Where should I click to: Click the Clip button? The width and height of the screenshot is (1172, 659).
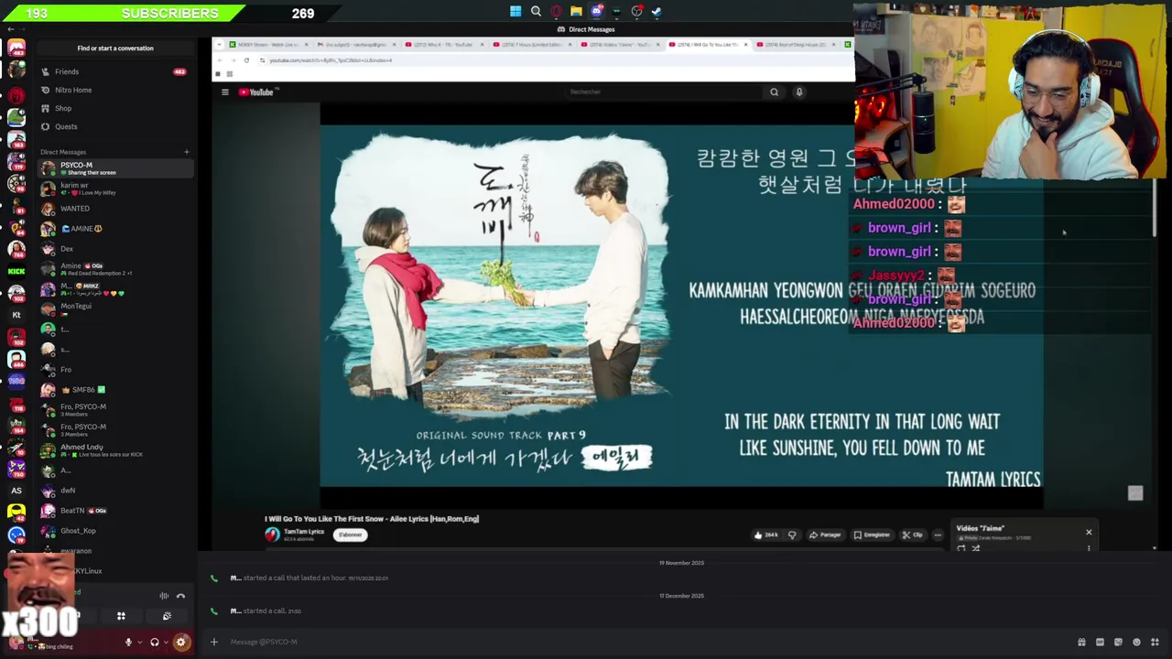912,535
